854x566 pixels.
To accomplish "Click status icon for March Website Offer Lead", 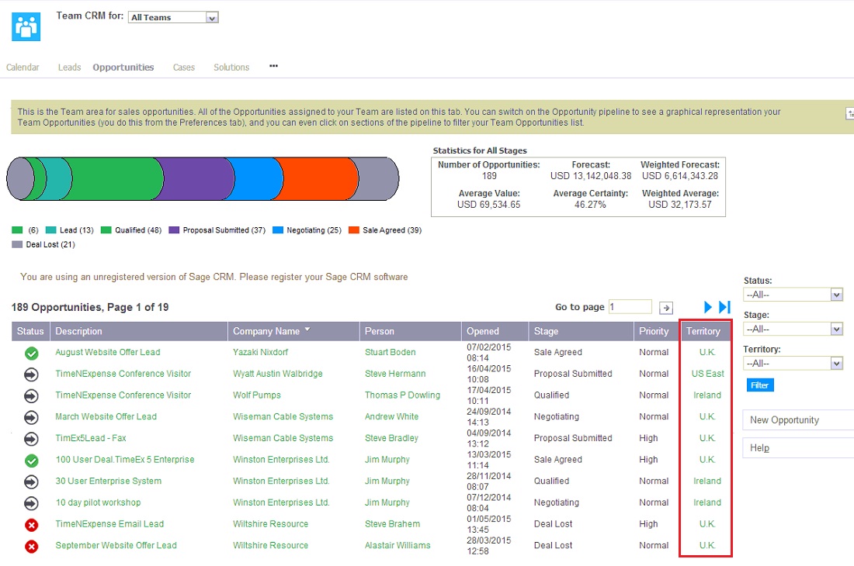I will 32,418.
